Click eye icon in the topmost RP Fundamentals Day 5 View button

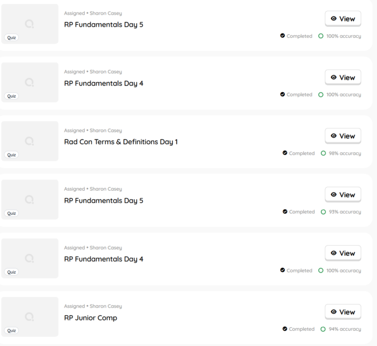point(334,18)
